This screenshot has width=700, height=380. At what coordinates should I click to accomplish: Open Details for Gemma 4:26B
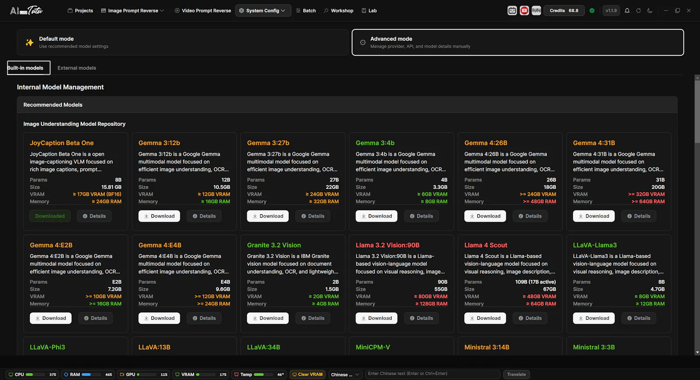click(x=530, y=216)
